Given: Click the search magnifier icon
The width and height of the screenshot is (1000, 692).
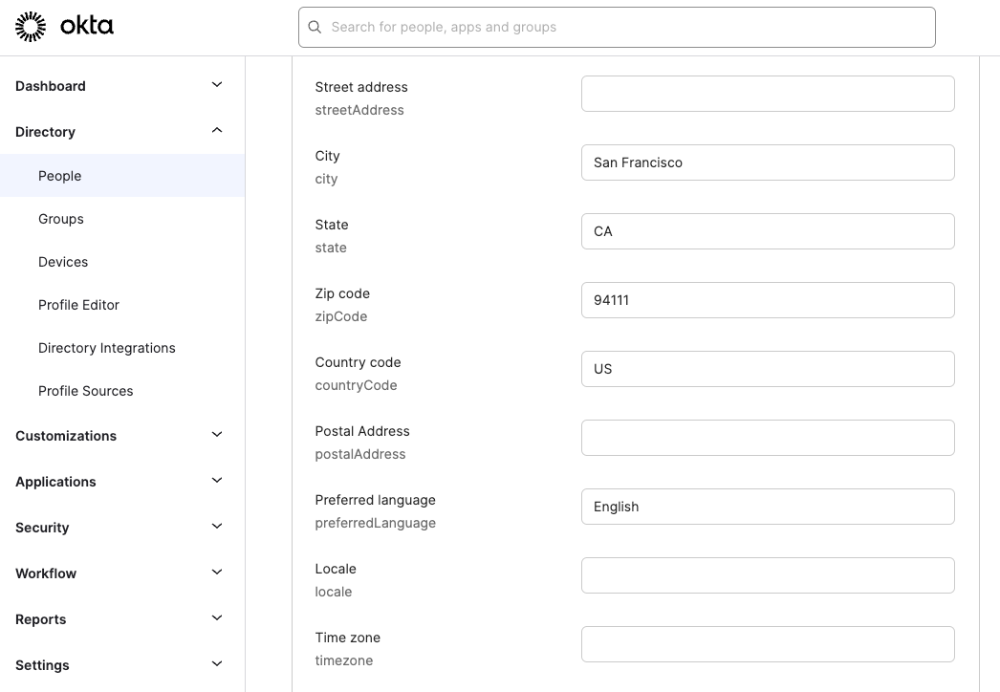Looking at the screenshot, I should click(x=315, y=27).
